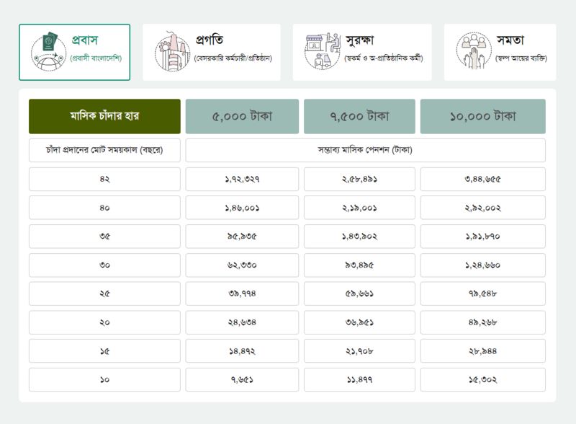
Task: Select the প্রবাস scheme tab
Action: pos(75,52)
